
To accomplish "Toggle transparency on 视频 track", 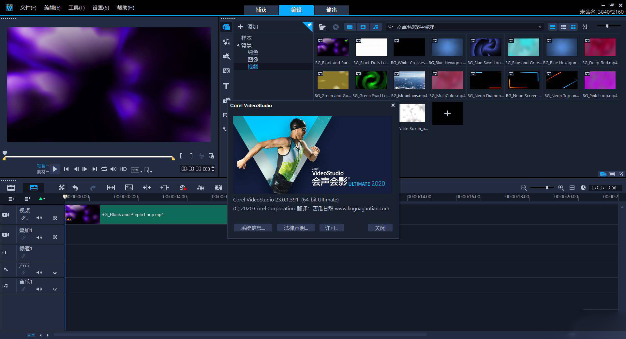I will (x=55, y=218).
